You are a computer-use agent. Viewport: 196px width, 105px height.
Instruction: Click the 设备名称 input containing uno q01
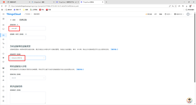coord(28,28)
